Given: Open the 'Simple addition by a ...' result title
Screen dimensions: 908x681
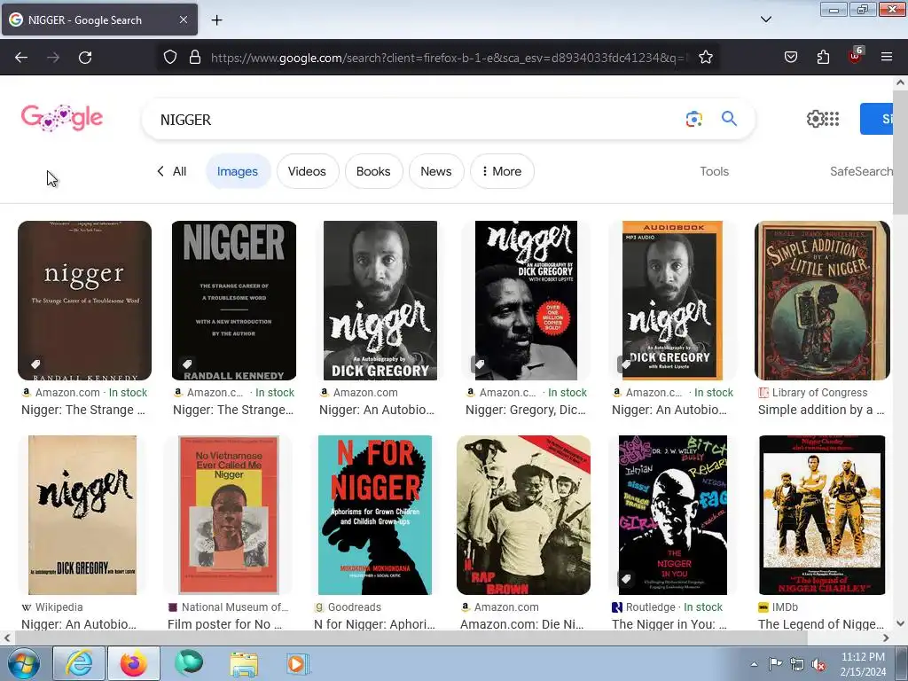Looking at the screenshot, I should pos(821,410).
